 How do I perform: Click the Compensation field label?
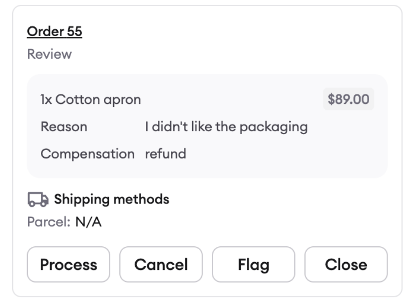click(x=88, y=154)
